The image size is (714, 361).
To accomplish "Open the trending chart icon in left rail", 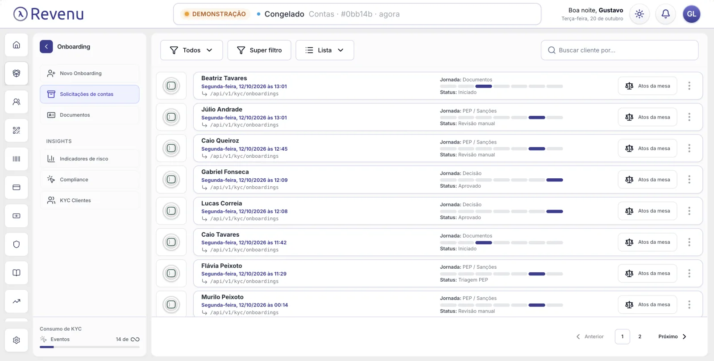I will (x=17, y=302).
